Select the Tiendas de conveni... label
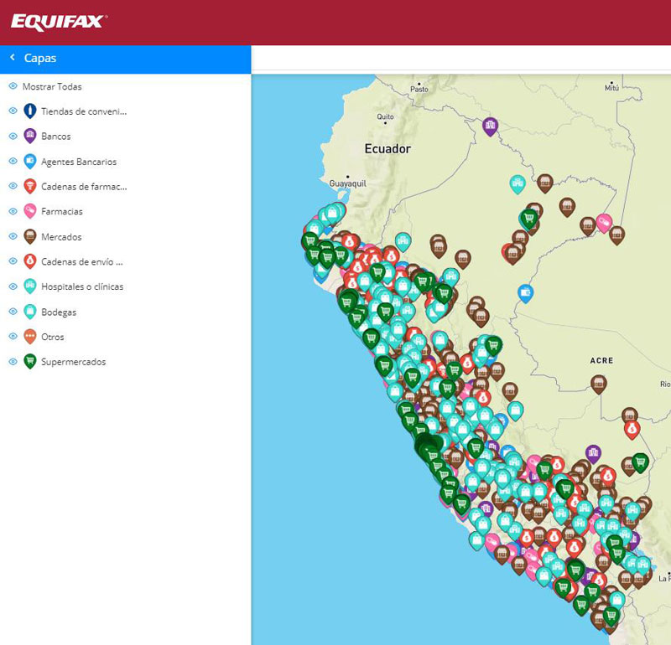The width and height of the screenshot is (671, 645). coord(84,111)
